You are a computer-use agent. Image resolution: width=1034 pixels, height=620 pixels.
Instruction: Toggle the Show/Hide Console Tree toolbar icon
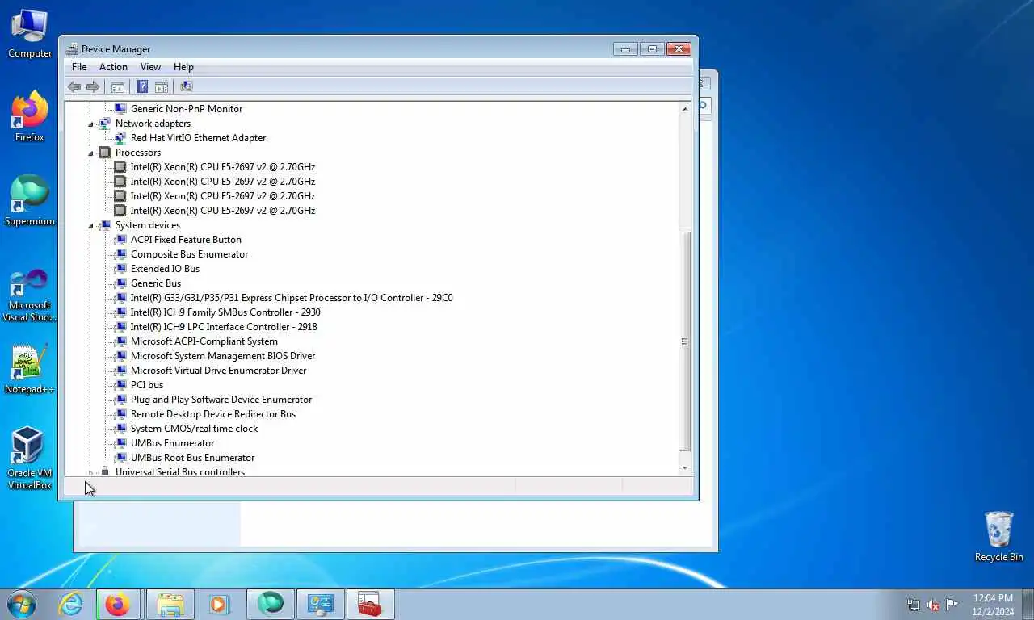coord(118,86)
